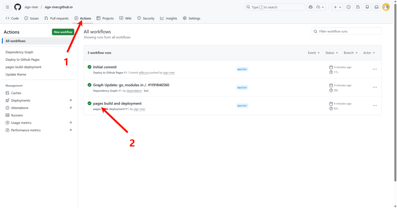The height and width of the screenshot is (208, 397).
Task: Open the Branch filter dropdown
Action: [x=351, y=53]
